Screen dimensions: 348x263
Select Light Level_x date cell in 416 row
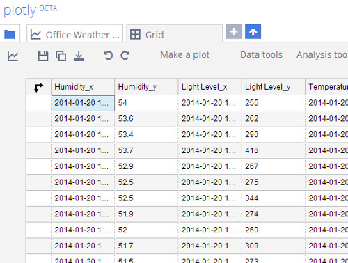210,150
